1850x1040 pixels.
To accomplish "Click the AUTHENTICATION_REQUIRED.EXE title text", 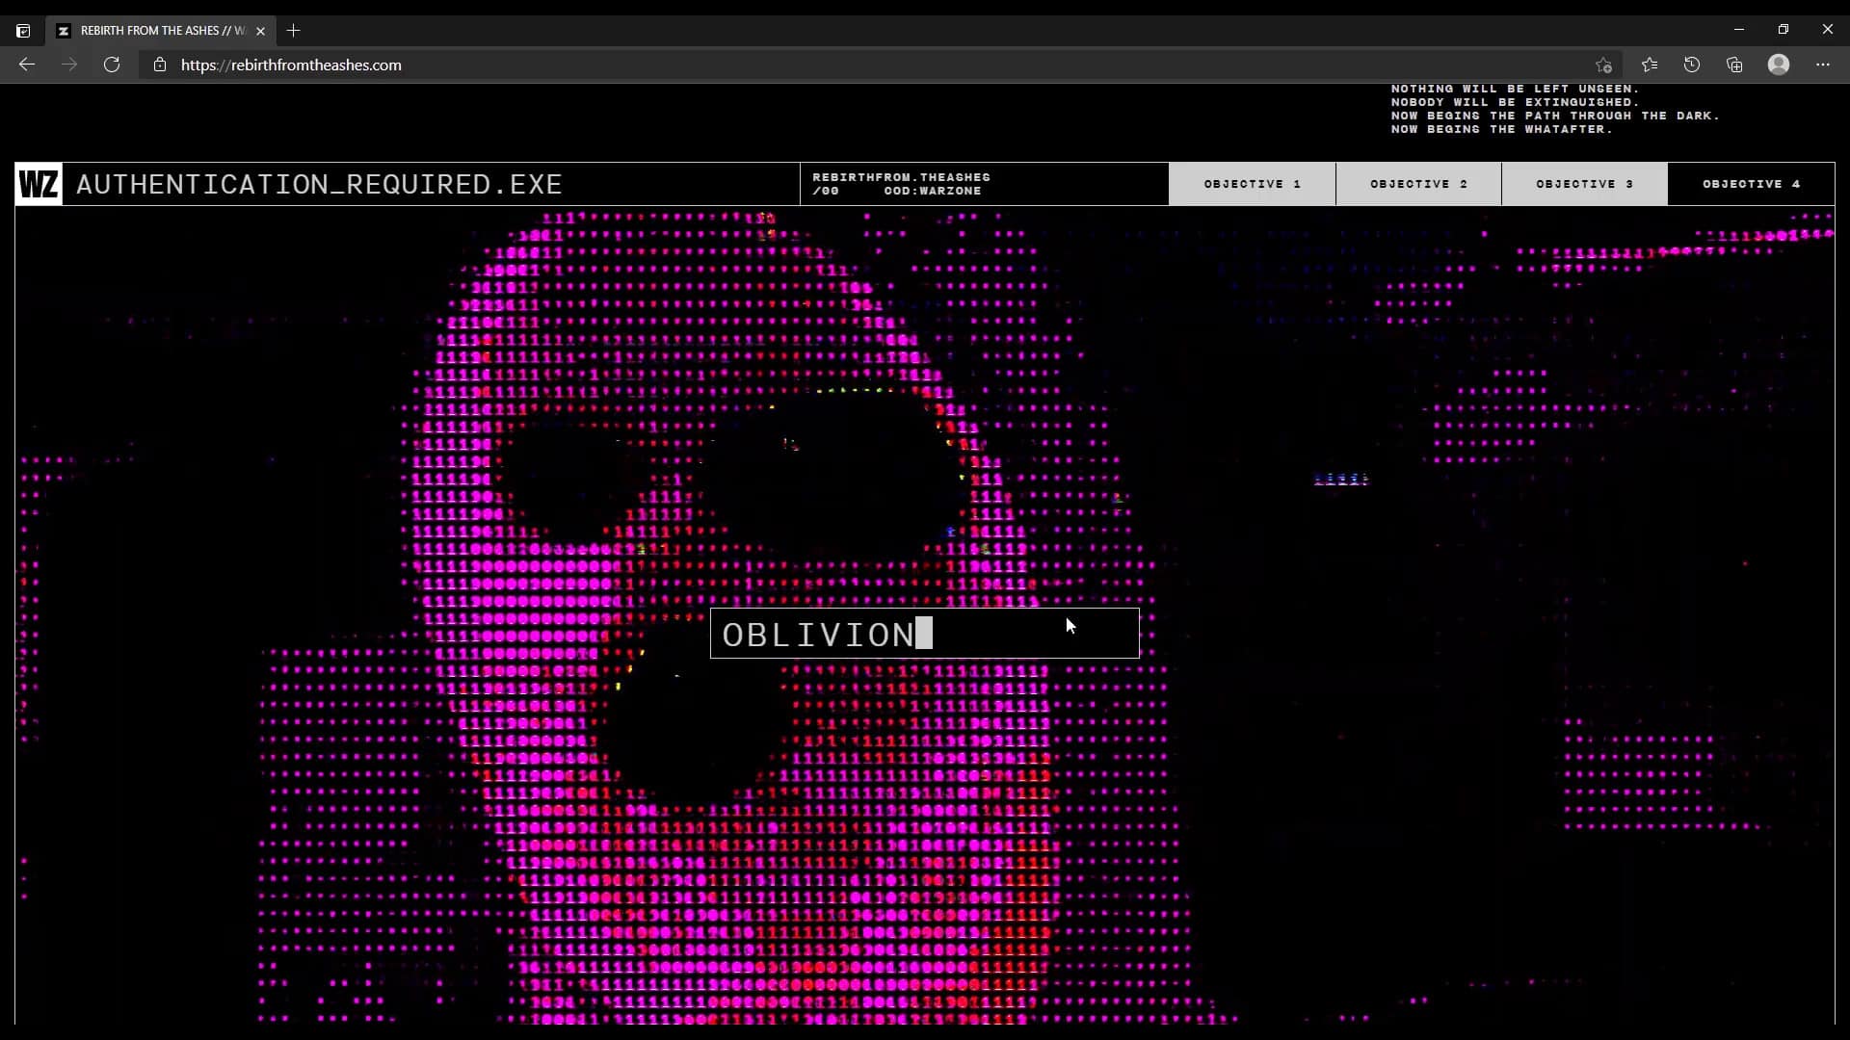I will pyautogui.click(x=319, y=184).
